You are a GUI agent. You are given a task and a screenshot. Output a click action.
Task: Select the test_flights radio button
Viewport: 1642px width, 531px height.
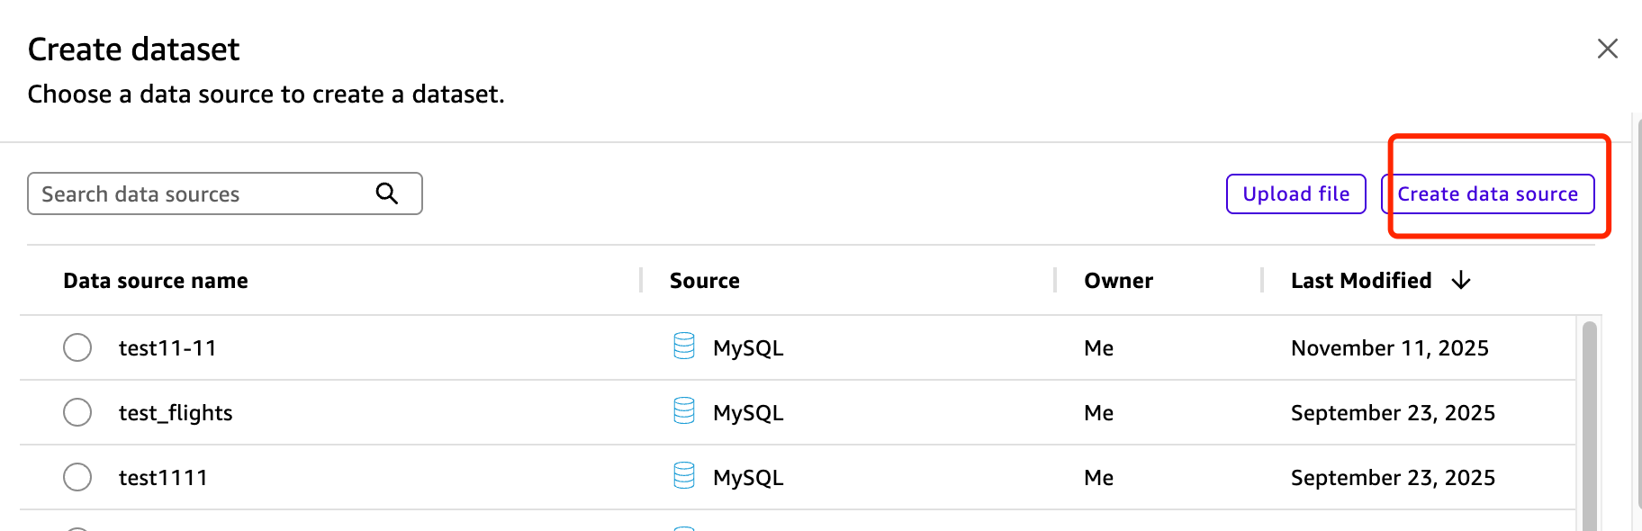tap(77, 412)
